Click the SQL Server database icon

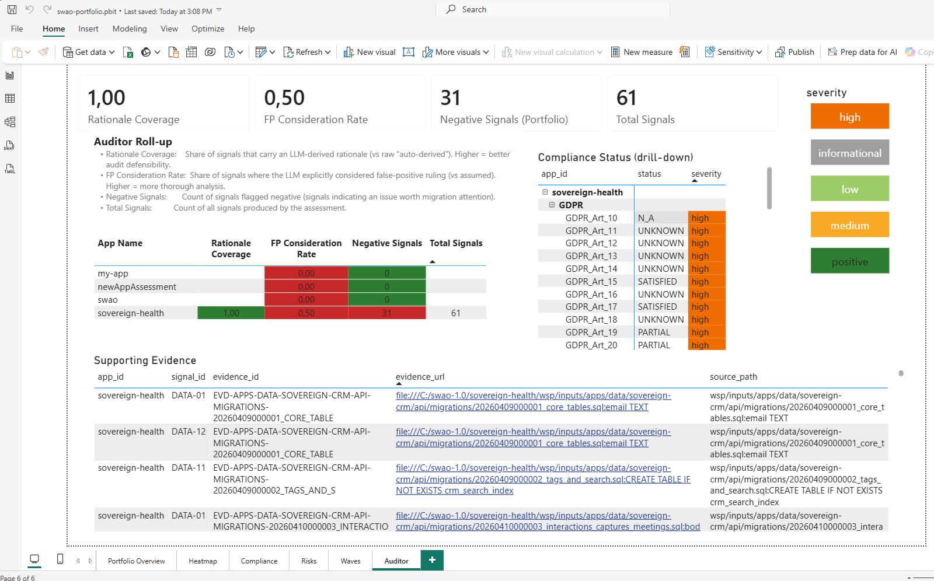(173, 52)
